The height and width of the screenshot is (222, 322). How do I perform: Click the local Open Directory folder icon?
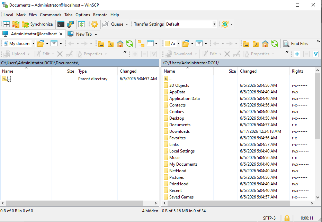pyautogui.click(x=41, y=44)
